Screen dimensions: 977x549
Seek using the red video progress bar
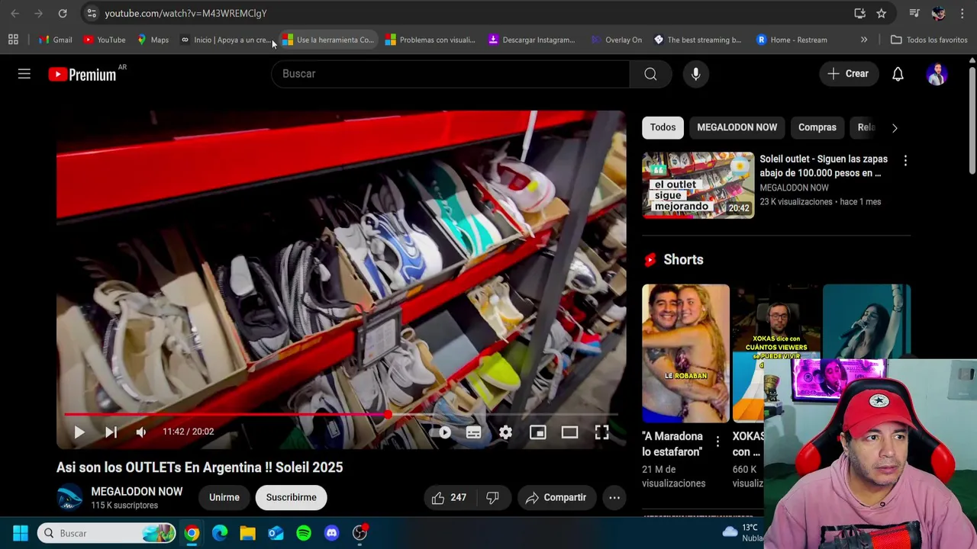tap(340, 415)
